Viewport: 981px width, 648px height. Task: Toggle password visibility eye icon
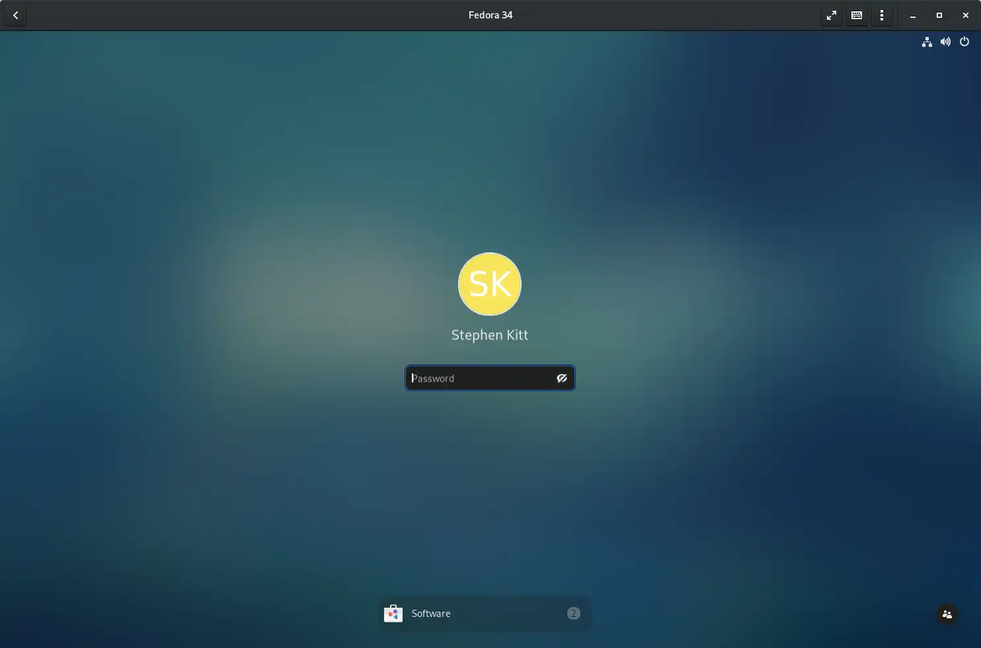click(562, 378)
